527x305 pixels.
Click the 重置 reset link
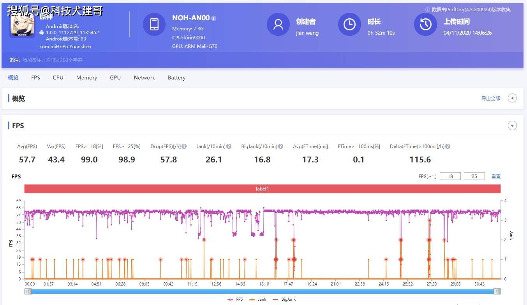click(496, 176)
